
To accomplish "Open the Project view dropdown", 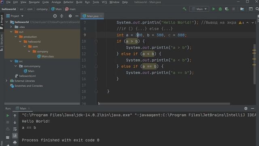I will tap(15, 16).
